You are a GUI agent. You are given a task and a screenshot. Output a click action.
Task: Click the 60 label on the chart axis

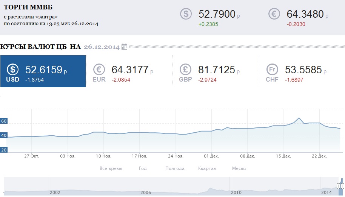click(4, 121)
